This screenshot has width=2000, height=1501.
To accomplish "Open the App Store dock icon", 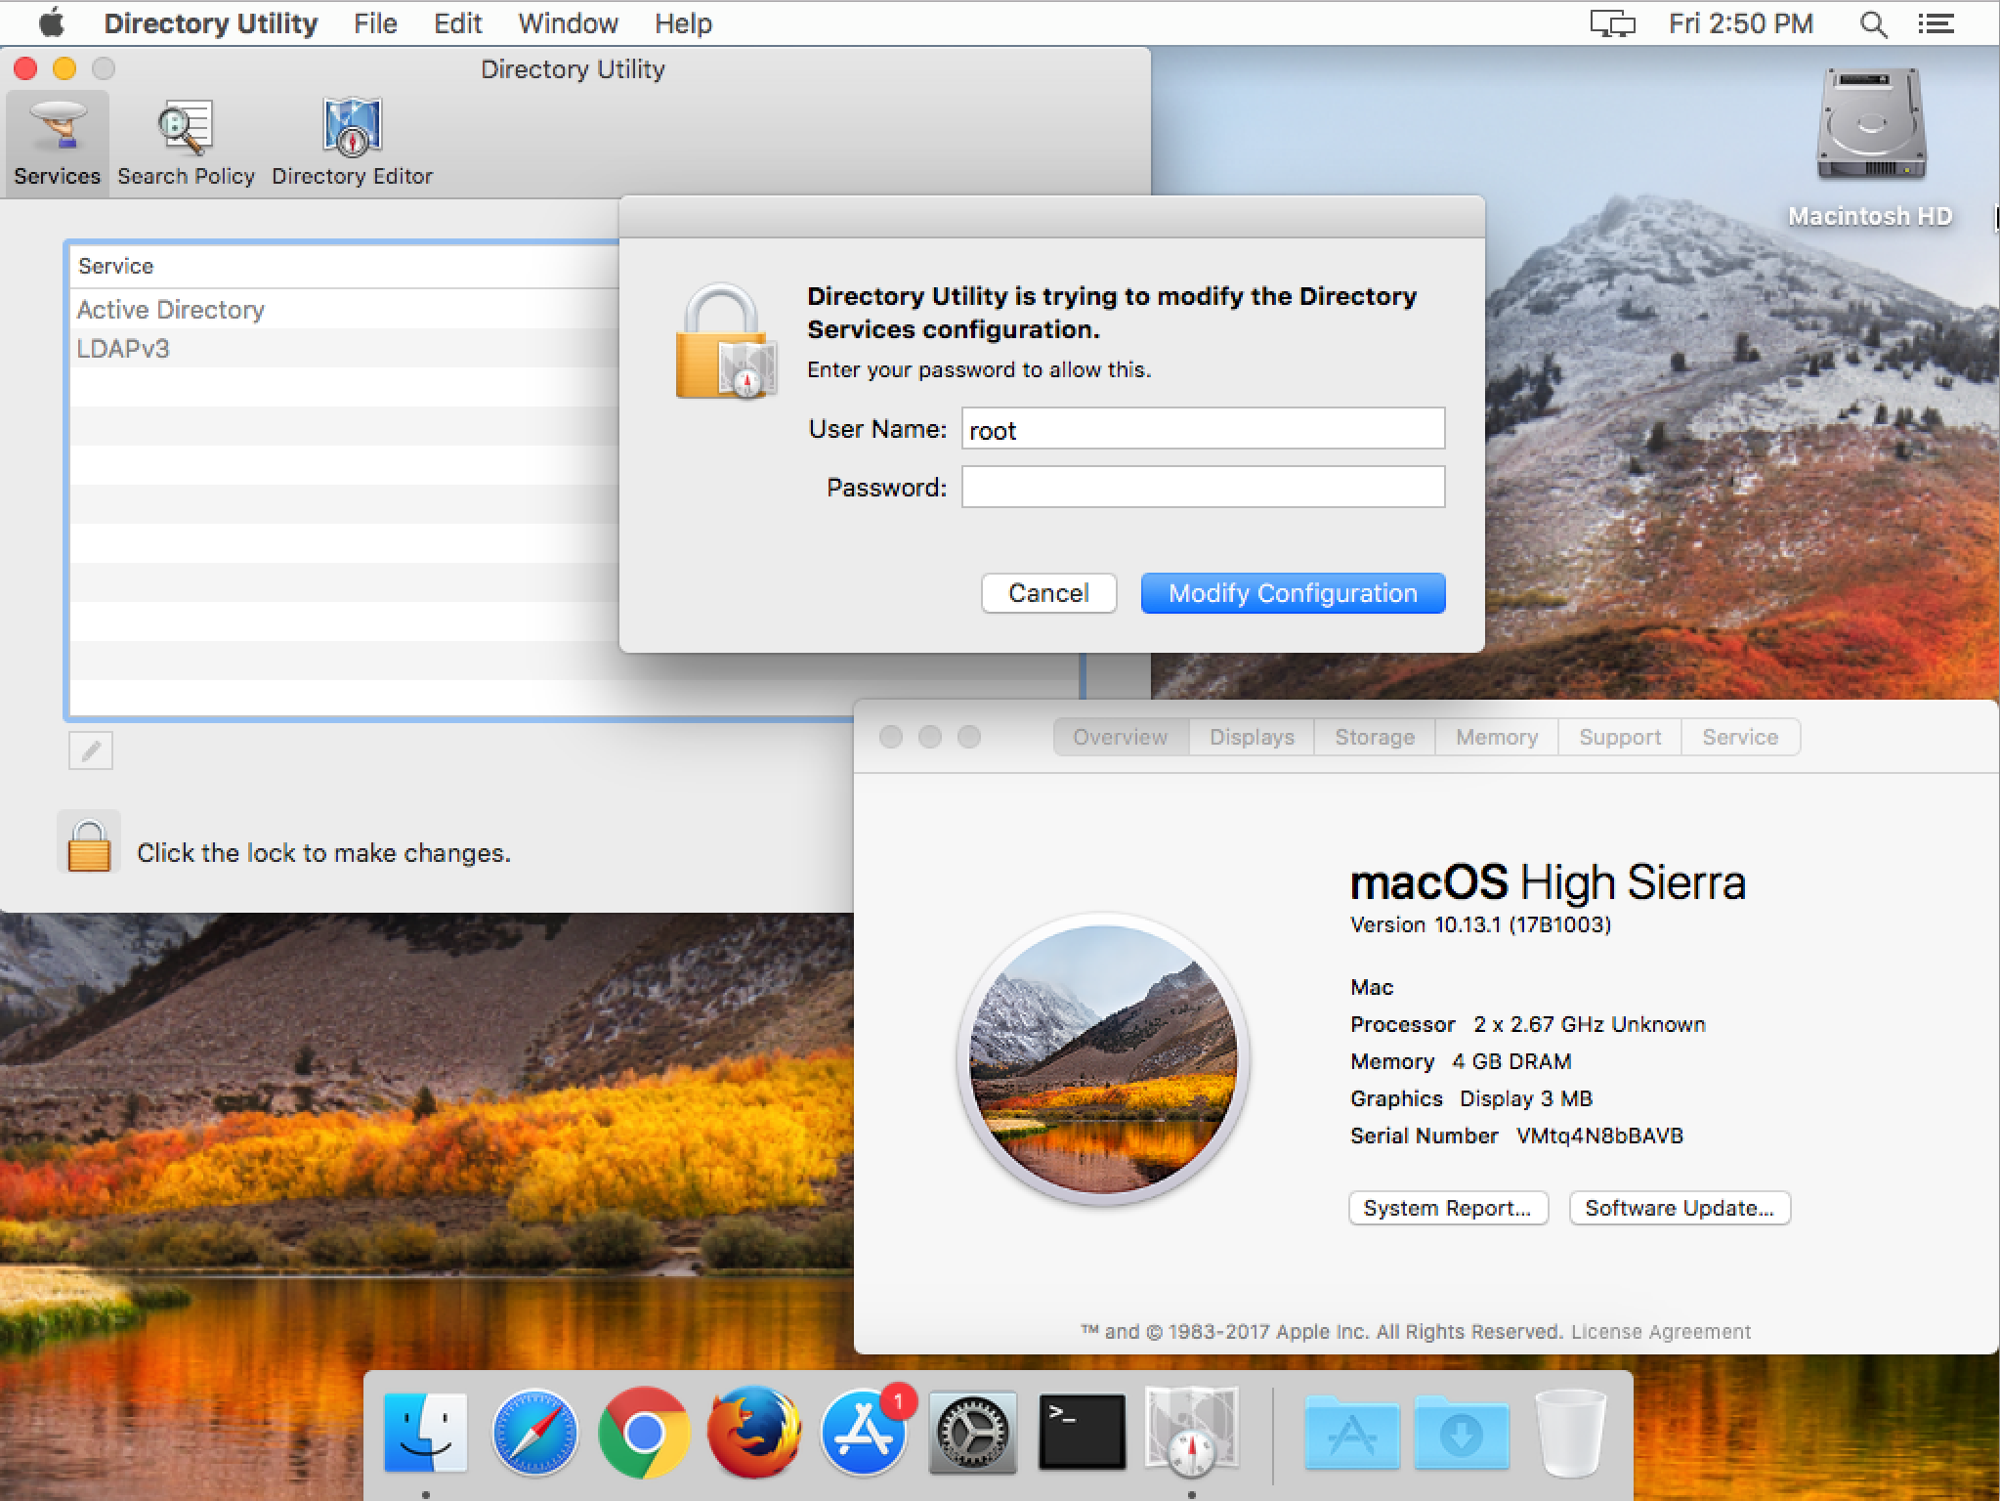I will [x=863, y=1434].
